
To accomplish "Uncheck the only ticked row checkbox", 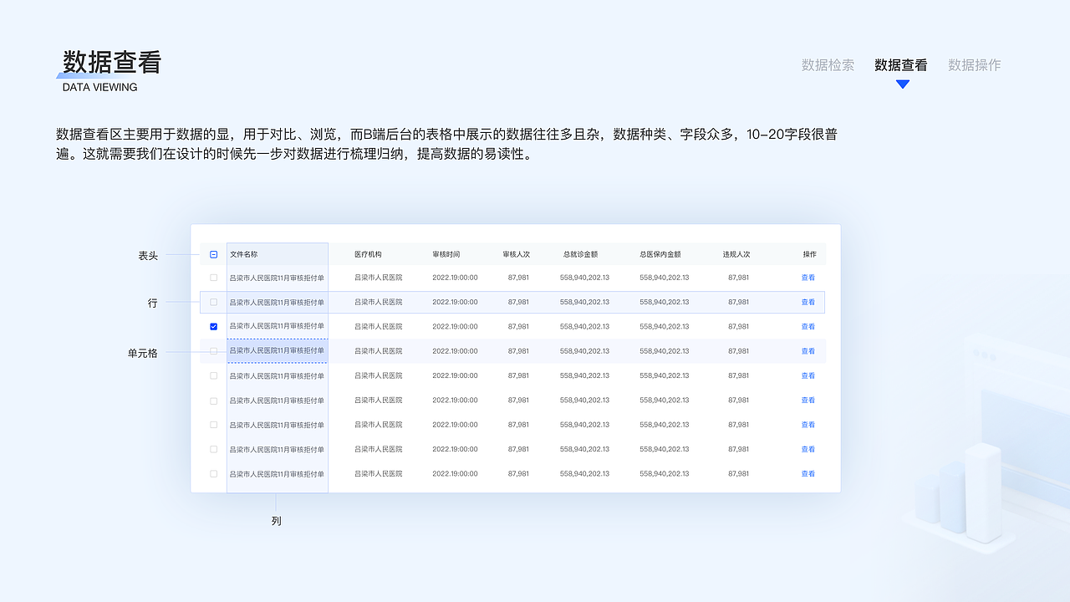I will (x=213, y=326).
